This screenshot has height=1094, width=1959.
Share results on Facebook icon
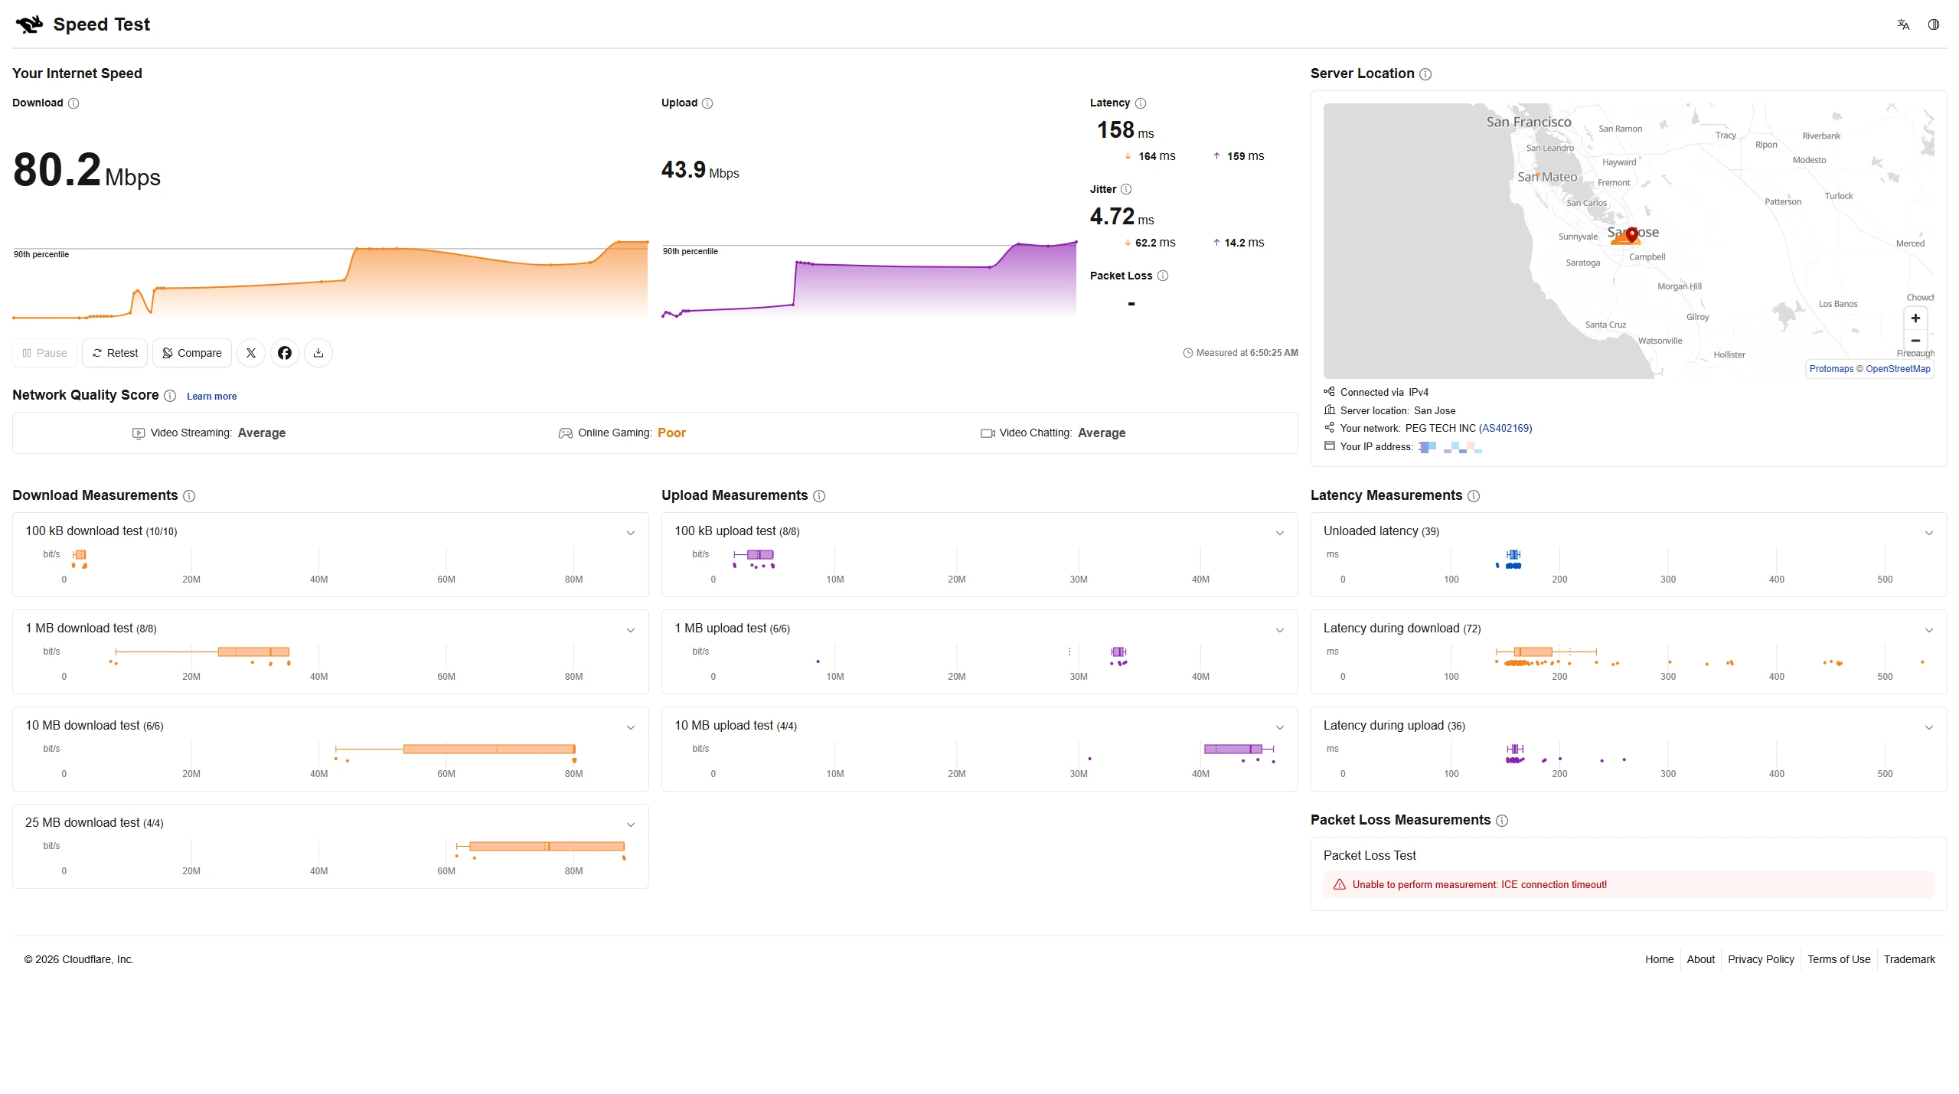click(285, 353)
